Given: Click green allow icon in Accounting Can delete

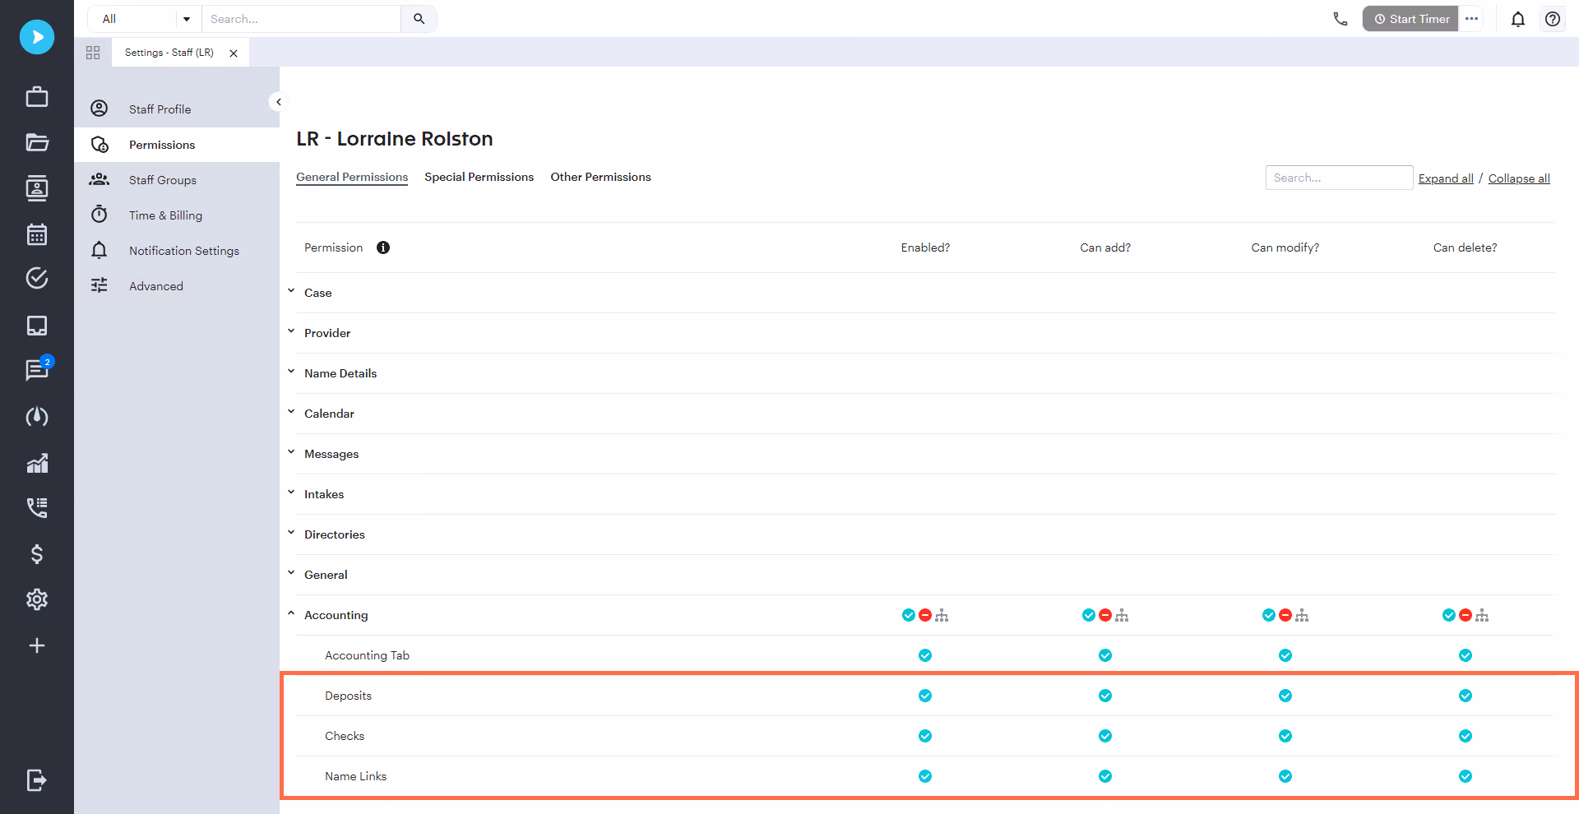Looking at the screenshot, I should point(1449,615).
